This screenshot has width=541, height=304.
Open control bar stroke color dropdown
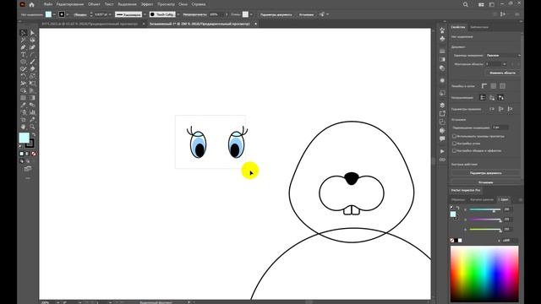[68, 14]
